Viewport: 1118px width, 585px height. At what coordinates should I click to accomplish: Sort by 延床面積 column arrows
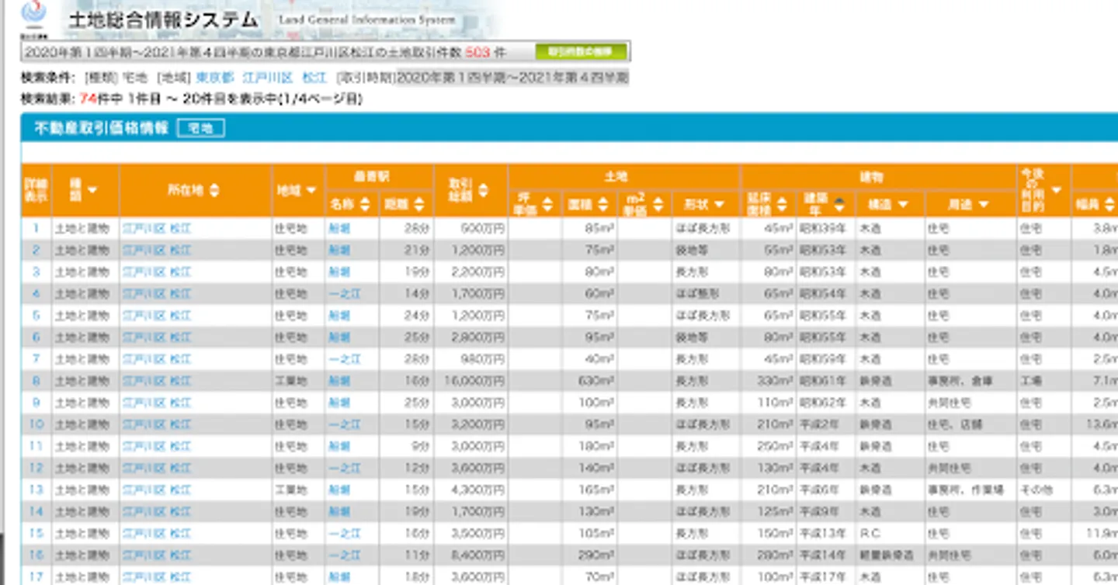pyautogui.click(x=782, y=205)
